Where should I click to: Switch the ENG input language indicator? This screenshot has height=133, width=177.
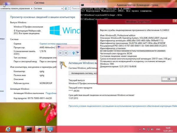158,129
